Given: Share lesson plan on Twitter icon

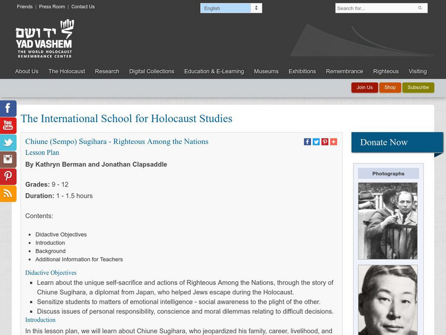Looking at the screenshot, I should tap(316, 142).
